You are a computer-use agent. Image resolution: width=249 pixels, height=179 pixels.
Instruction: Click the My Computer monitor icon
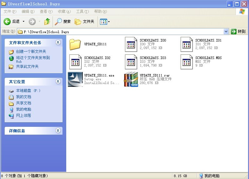(11, 110)
